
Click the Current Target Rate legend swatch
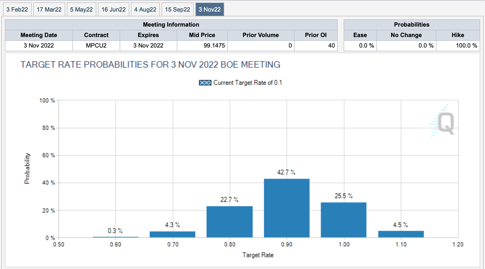tap(205, 83)
